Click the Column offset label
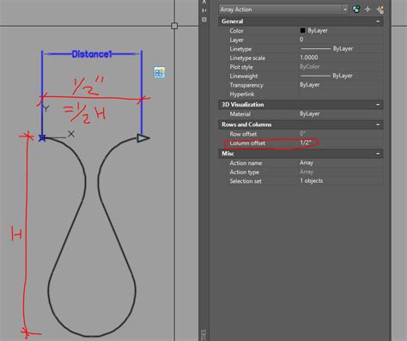The image size is (407, 341). 247,143
